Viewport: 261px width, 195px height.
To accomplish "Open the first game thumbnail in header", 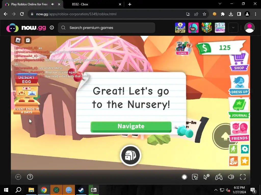I will click(x=180, y=28).
